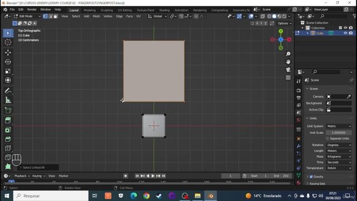The image size is (357, 201).
Task: Open the Tool properties tab
Action: pyautogui.click(x=299, y=81)
